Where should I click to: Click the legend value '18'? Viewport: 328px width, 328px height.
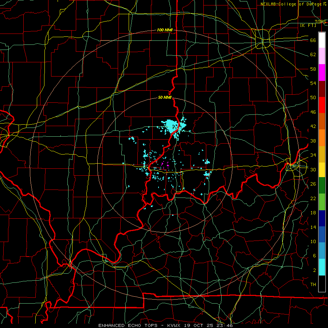pyautogui.click(x=313, y=213)
